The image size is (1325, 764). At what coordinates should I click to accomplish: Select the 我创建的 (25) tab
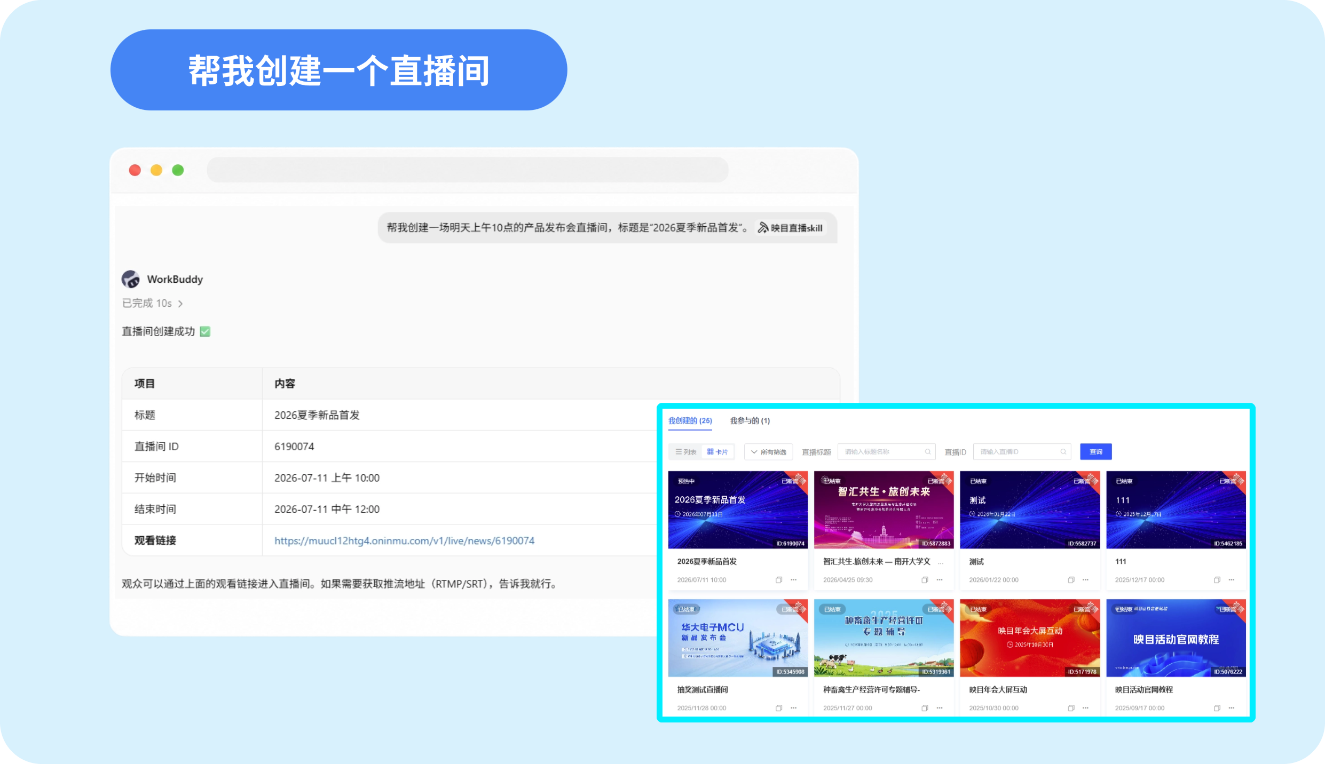690,420
